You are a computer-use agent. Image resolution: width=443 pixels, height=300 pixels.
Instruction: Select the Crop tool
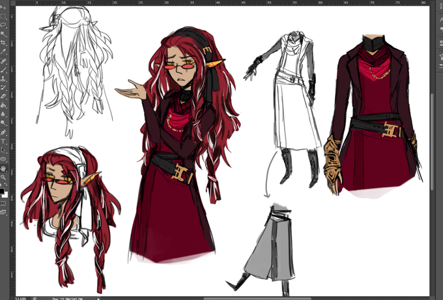pos(3,42)
